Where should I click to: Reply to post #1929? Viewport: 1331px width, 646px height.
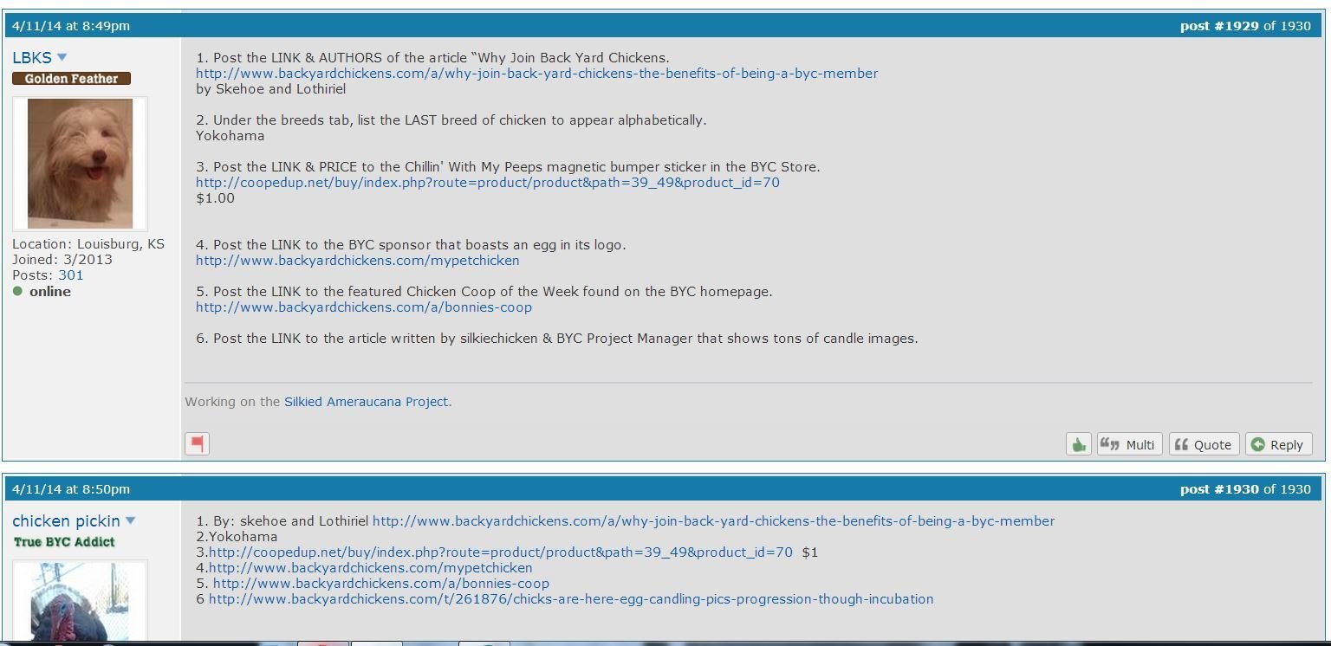point(1278,444)
